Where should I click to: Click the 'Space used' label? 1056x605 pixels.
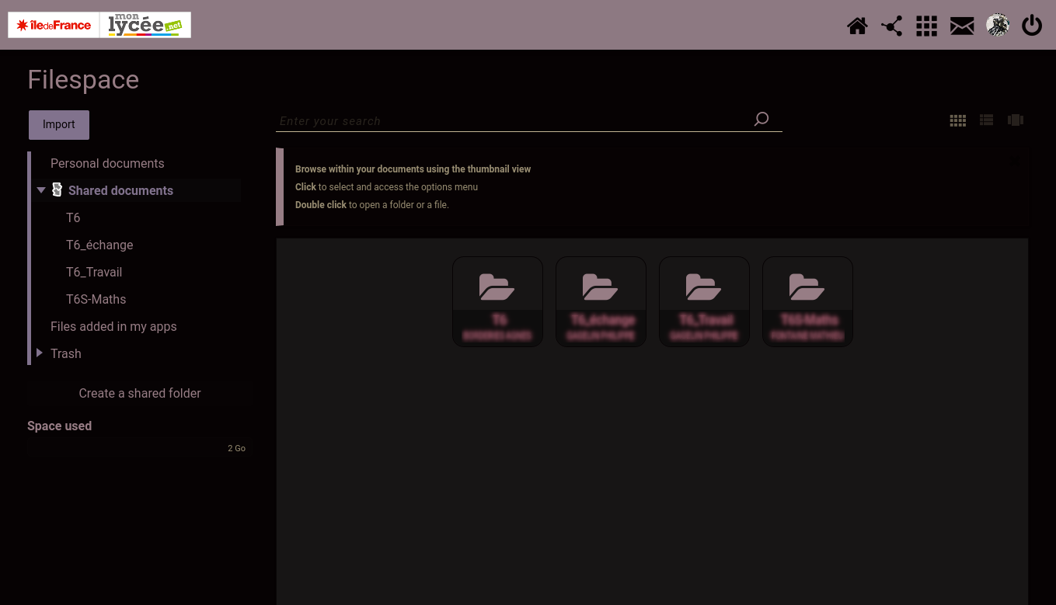pyautogui.click(x=59, y=426)
